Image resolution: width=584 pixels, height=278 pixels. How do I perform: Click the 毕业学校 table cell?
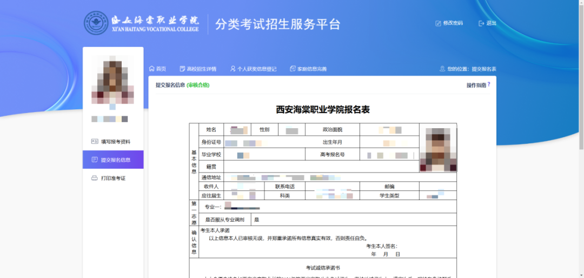pyautogui.click(x=211, y=154)
